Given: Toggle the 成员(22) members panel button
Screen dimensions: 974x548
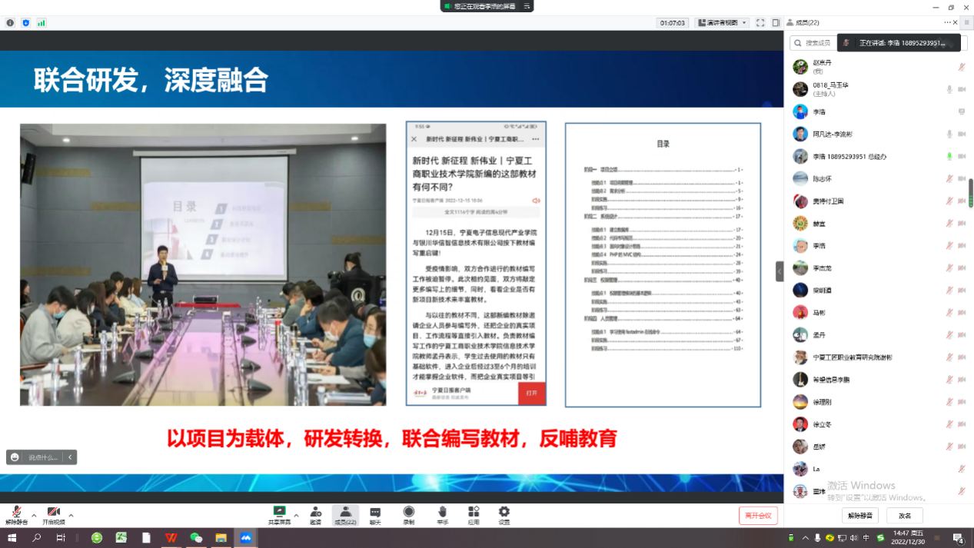Looking at the screenshot, I should pyautogui.click(x=345, y=515).
